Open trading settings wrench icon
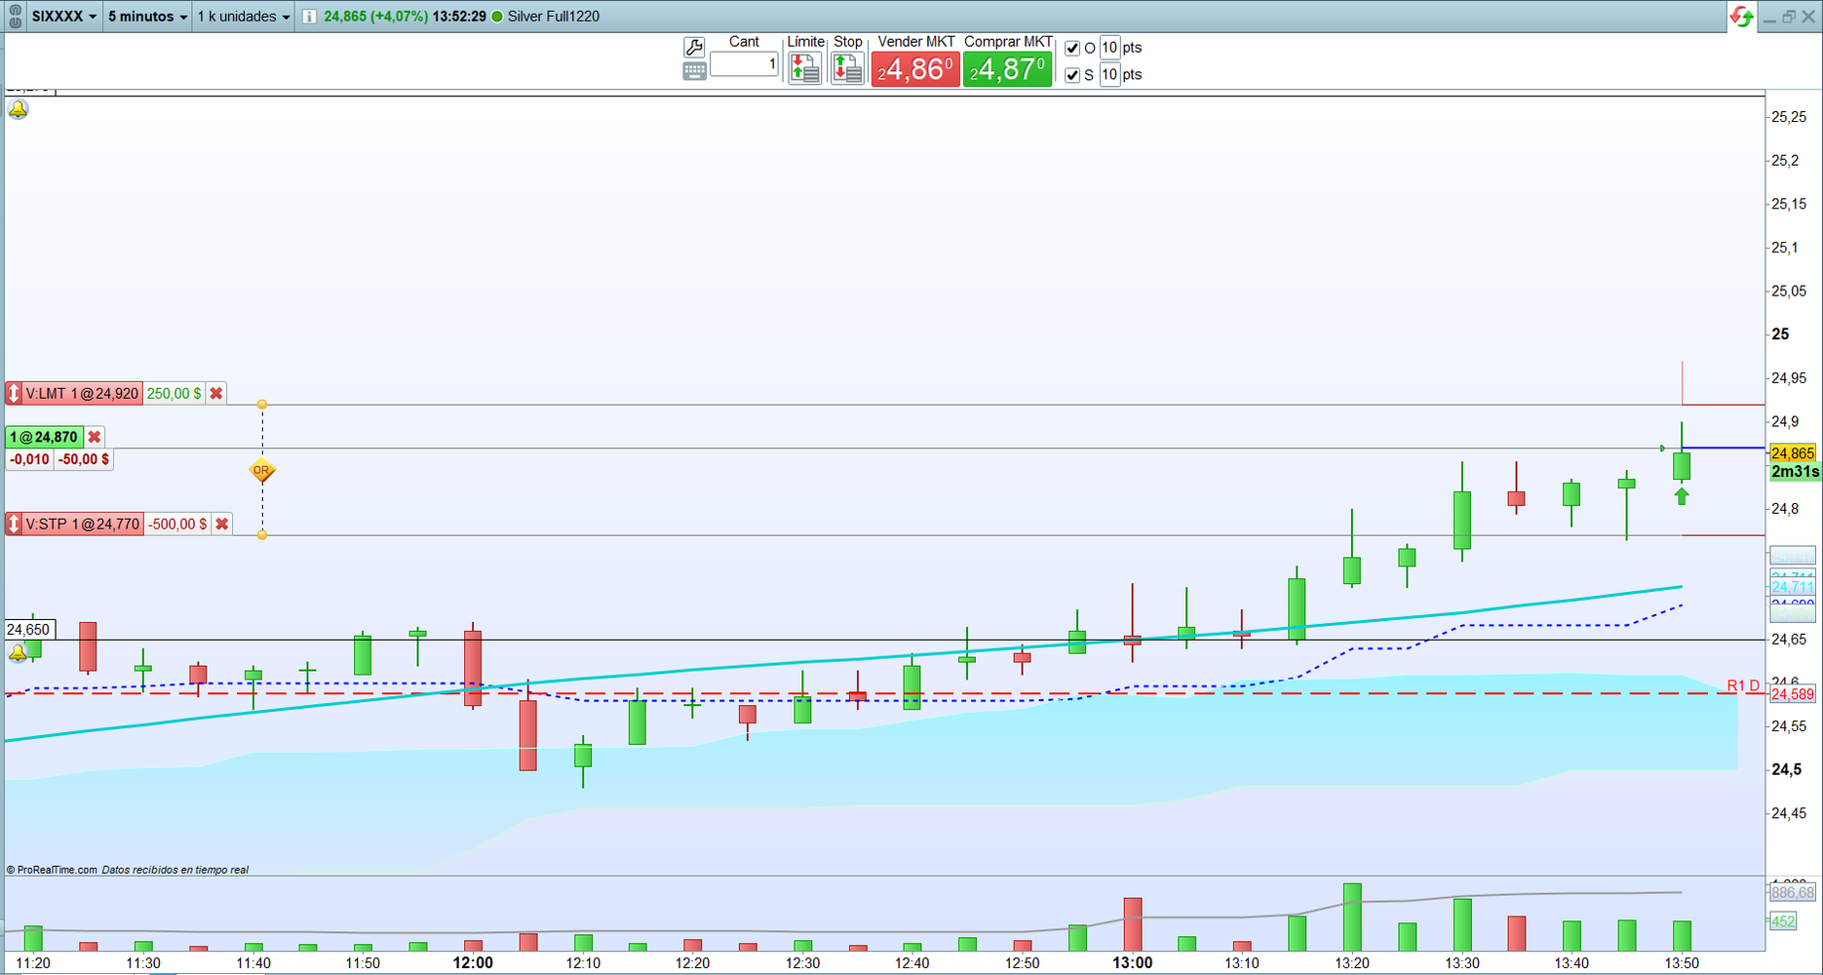 (694, 47)
